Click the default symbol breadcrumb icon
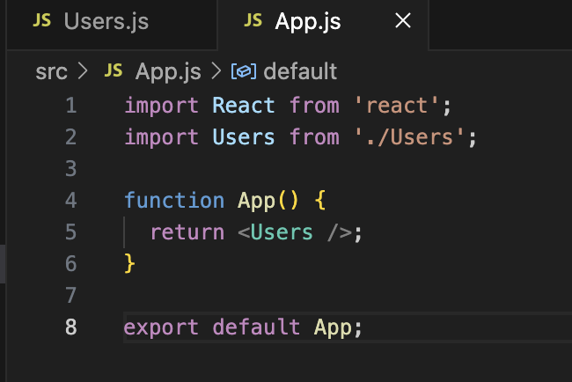572x382 pixels. coord(243,71)
